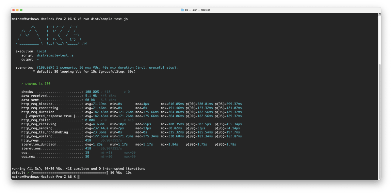Click the 'running (11.3s), 00/50 VUs' status line

tap(78, 169)
